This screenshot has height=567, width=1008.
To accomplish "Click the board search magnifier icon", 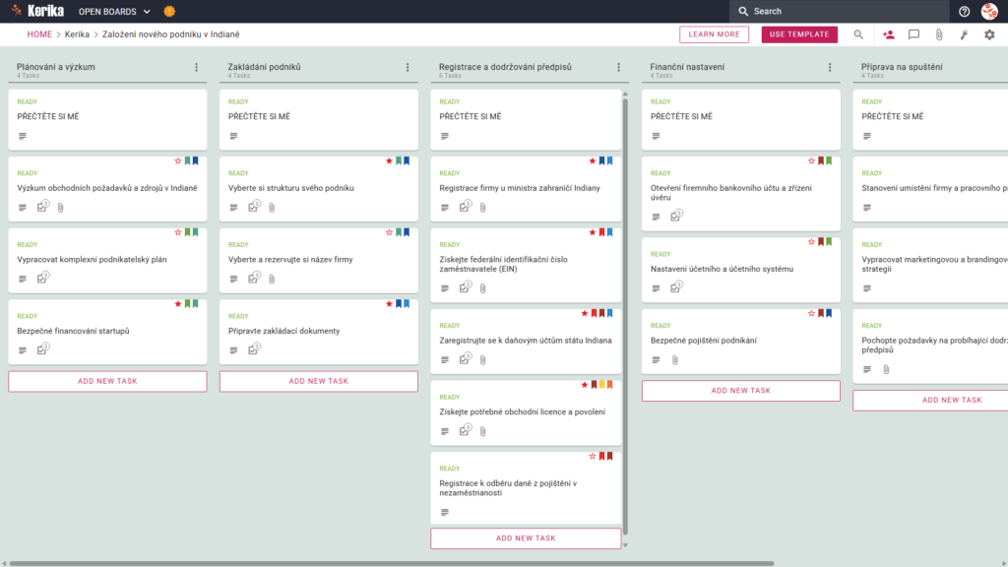I will [x=858, y=34].
